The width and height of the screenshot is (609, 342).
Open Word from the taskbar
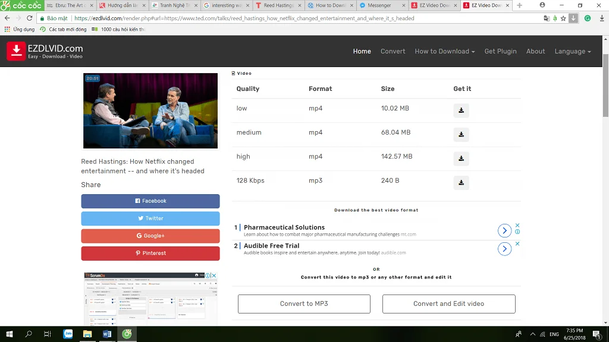pyautogui.click(x=107, y=334)
